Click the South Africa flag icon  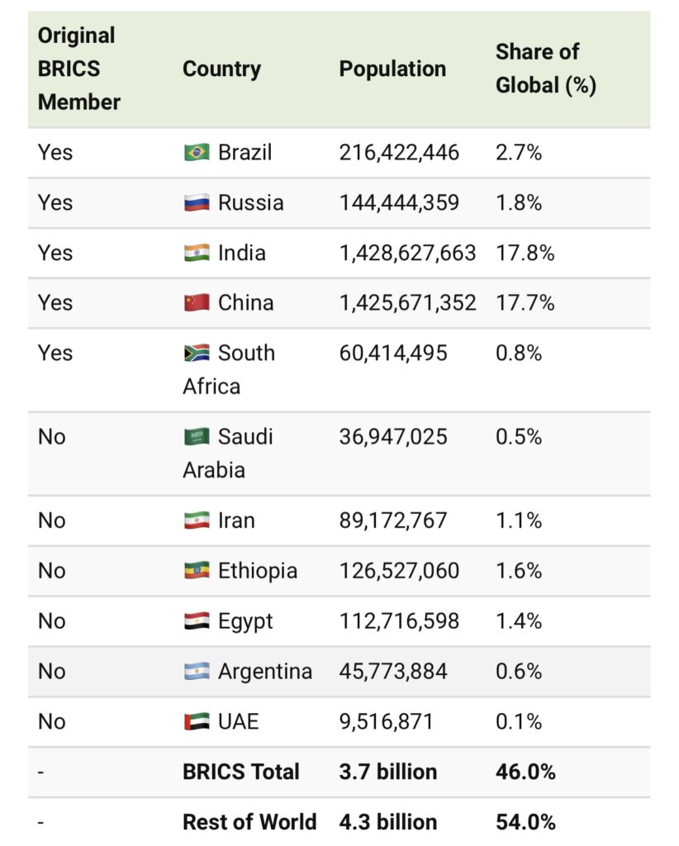coord(197,353)
